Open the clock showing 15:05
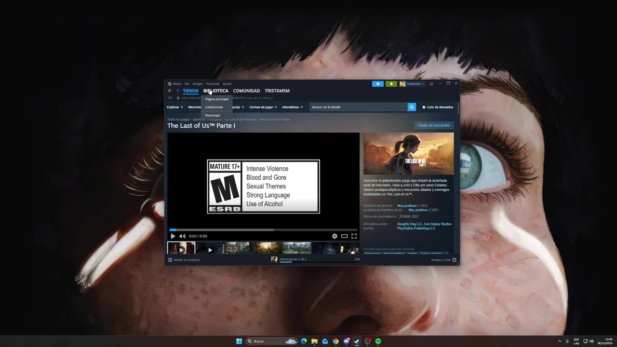The height and width of the screenshot is (347, 617). pos(605,341)
